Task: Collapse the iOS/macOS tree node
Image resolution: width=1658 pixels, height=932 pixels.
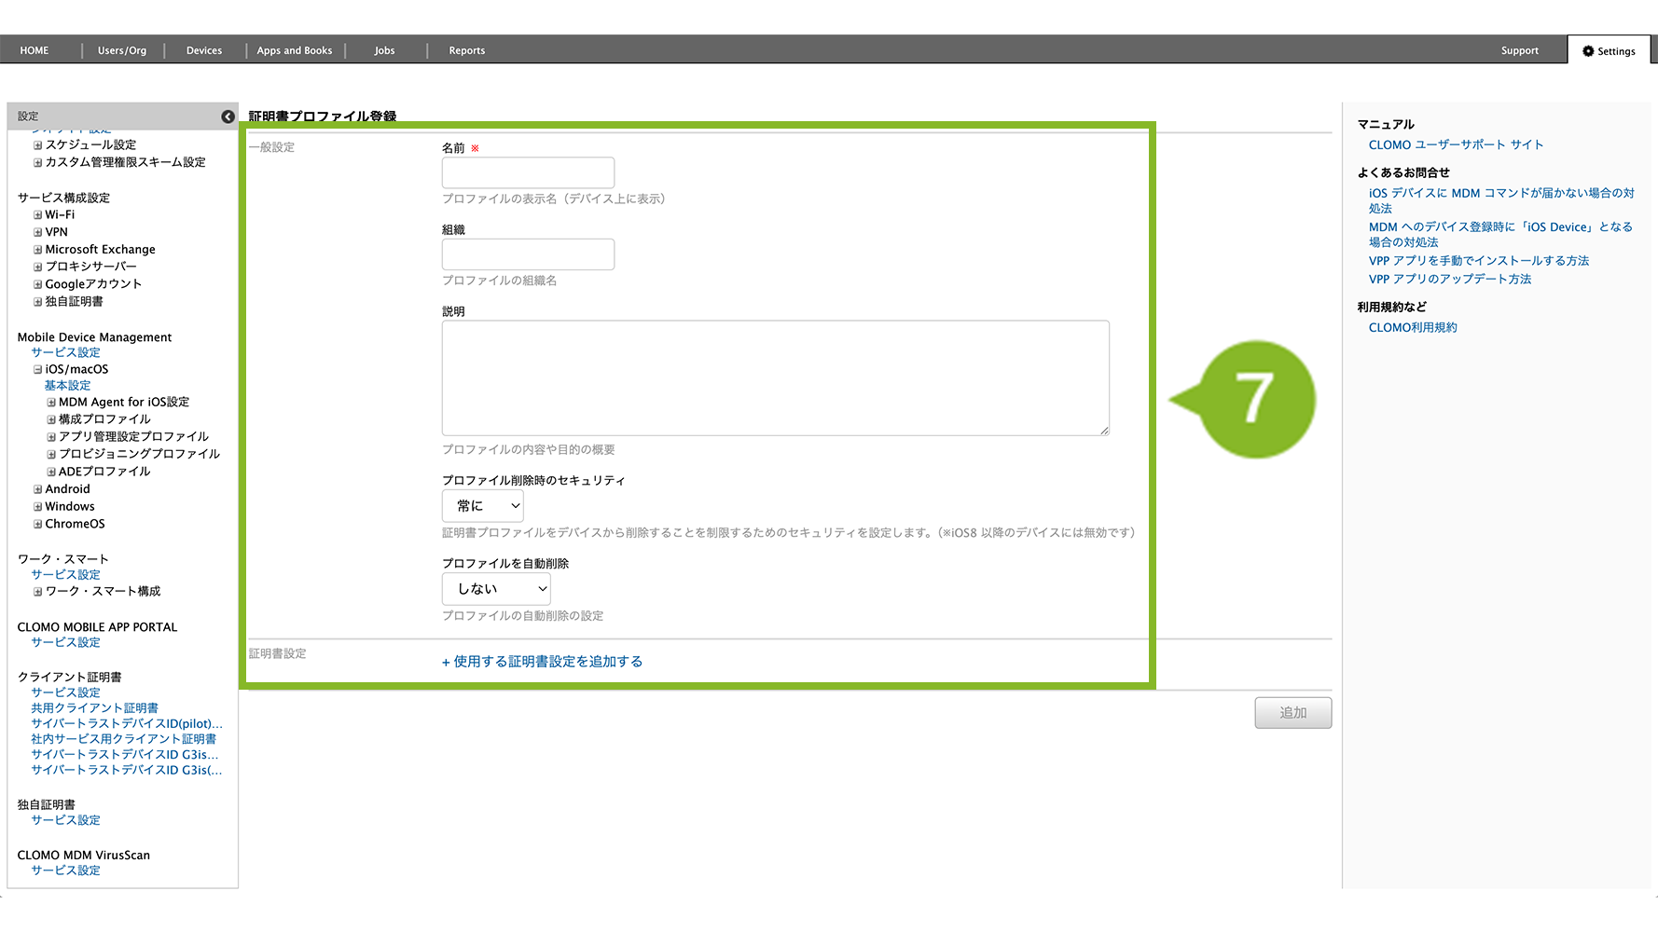Action: 38,370
